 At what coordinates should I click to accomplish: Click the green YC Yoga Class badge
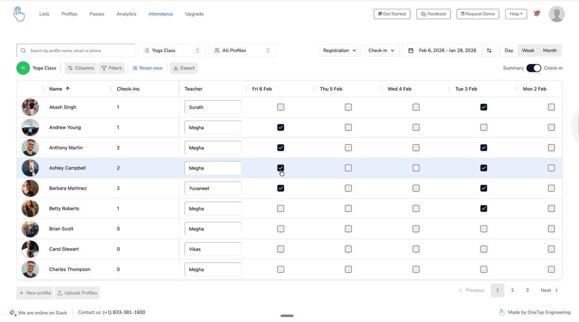pos(23,68)
